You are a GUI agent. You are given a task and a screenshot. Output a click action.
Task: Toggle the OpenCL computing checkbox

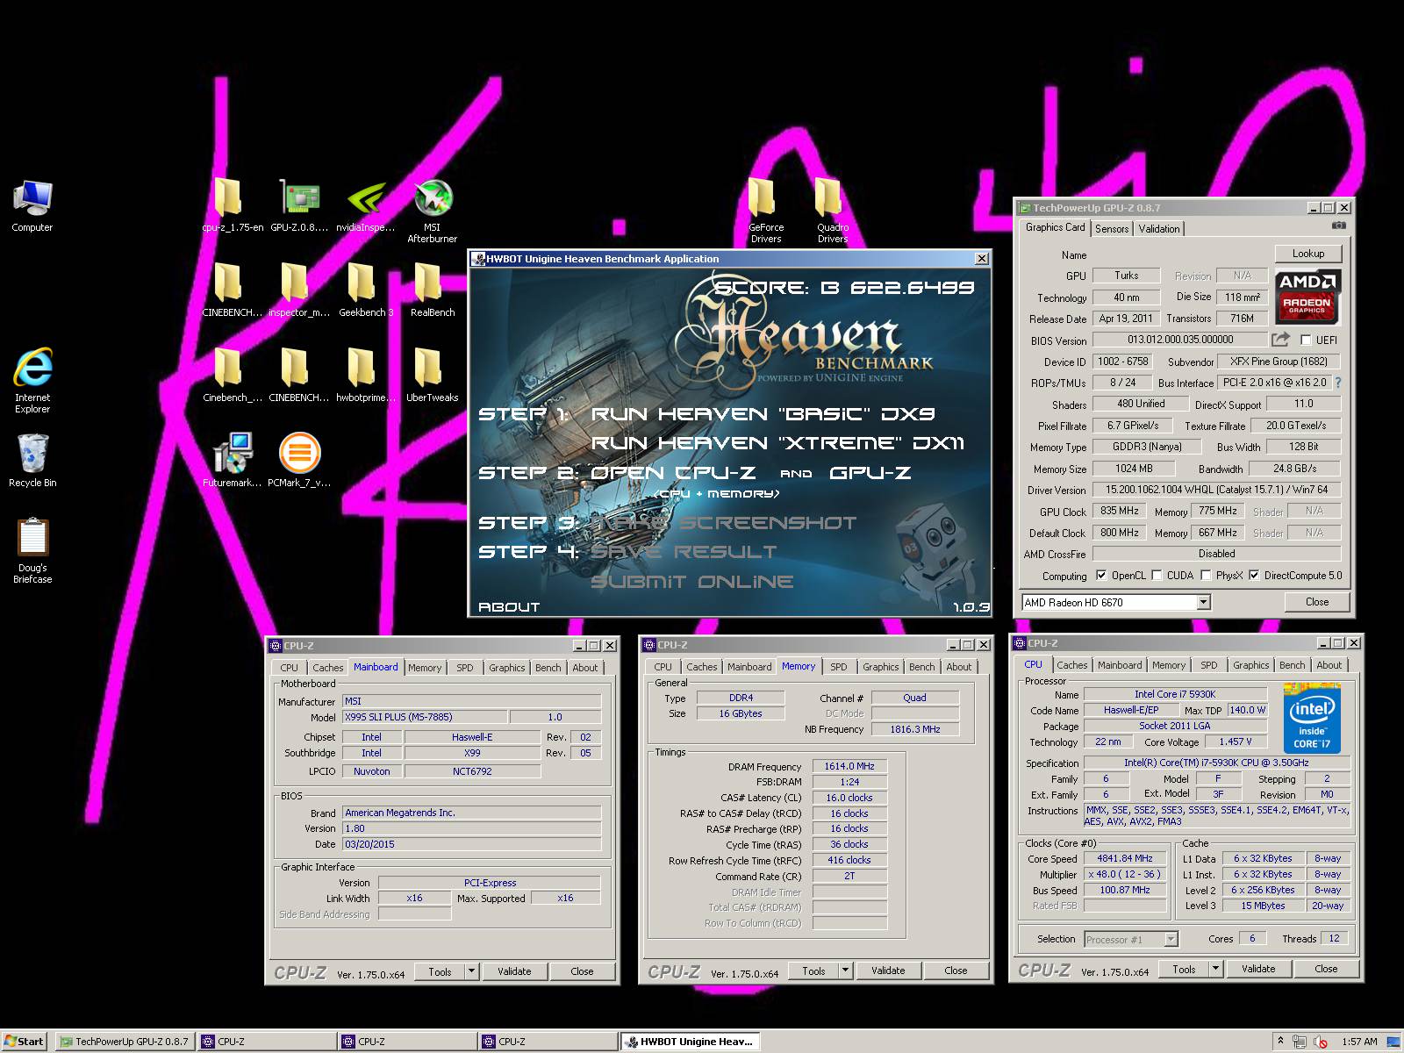coord(1101,576)
